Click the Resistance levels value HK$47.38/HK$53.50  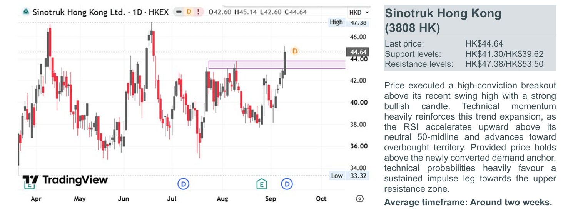pos(504,64)
